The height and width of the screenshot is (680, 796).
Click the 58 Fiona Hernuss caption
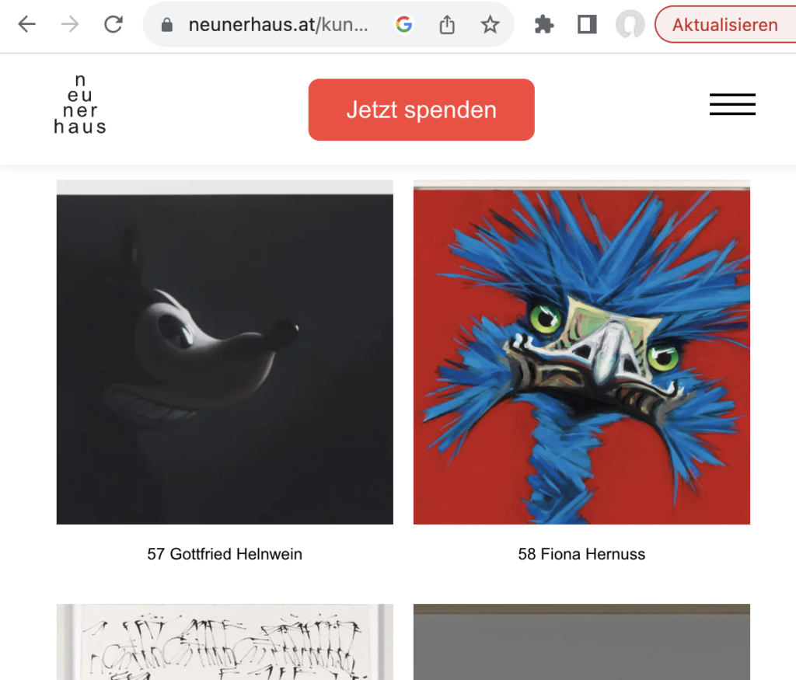tap(581, 553)
